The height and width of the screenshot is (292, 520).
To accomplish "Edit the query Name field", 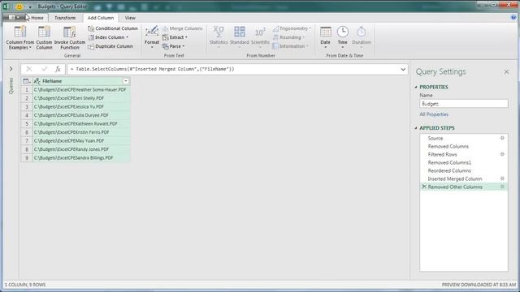I will pyautogui.click(x=464, y=104).
